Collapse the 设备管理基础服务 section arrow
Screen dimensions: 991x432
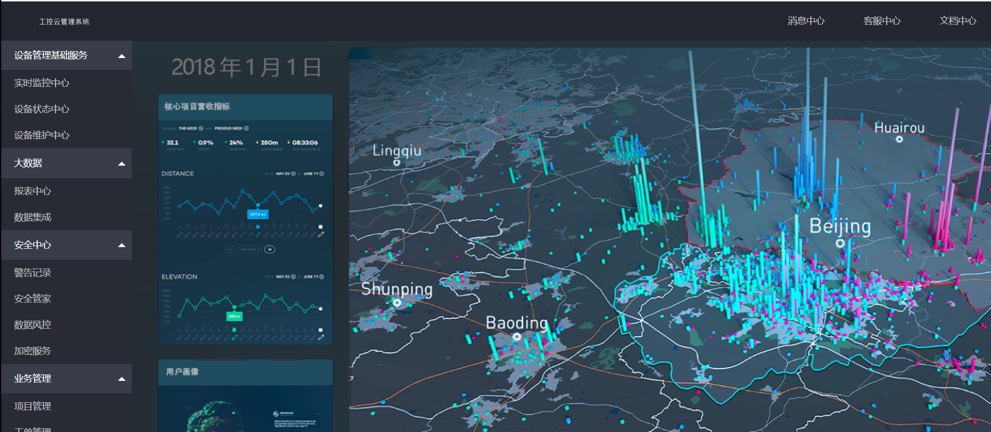point(121,56)
